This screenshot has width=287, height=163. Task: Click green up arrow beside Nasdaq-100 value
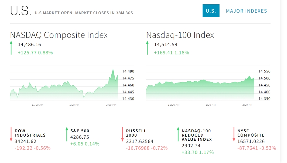[148, 48]
